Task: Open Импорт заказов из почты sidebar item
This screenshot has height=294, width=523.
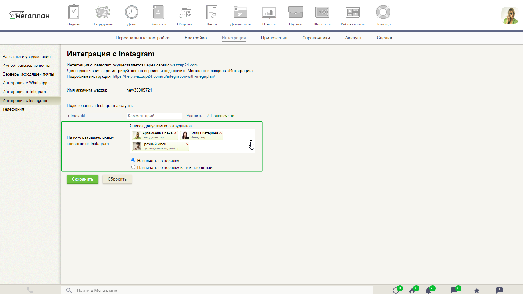Action: pyautogui.click(x=26, y=66)
